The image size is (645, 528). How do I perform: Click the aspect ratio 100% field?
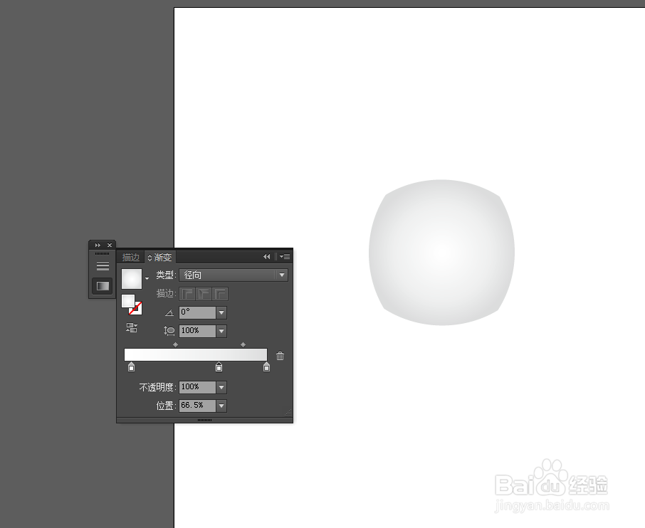[197, 331]
